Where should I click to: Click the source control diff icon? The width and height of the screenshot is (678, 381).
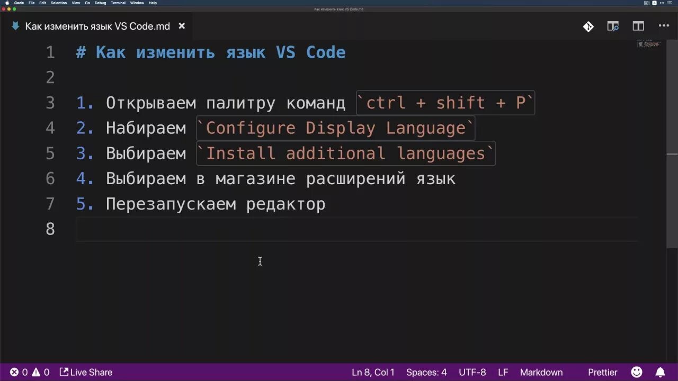[x=588, y=26]
